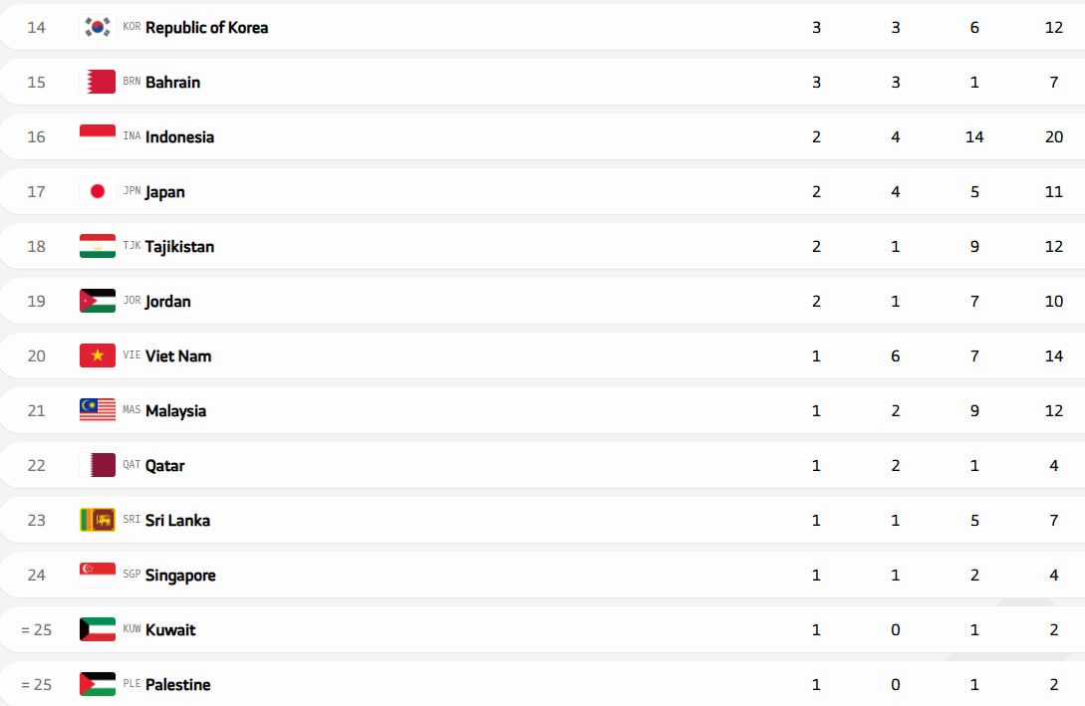Click the Palestine flag icon
This screenshot has height=706, width=1085.
coord(98,685)
